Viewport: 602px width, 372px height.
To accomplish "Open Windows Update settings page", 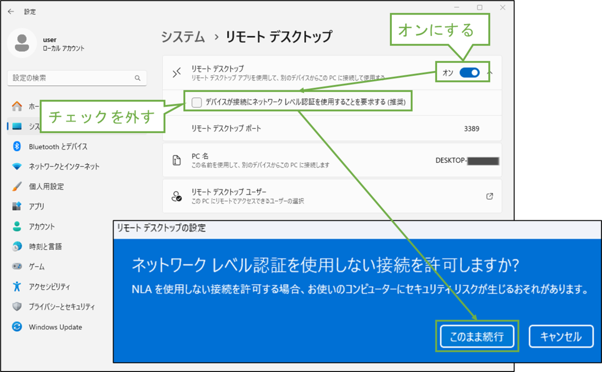I will [55, 327].
